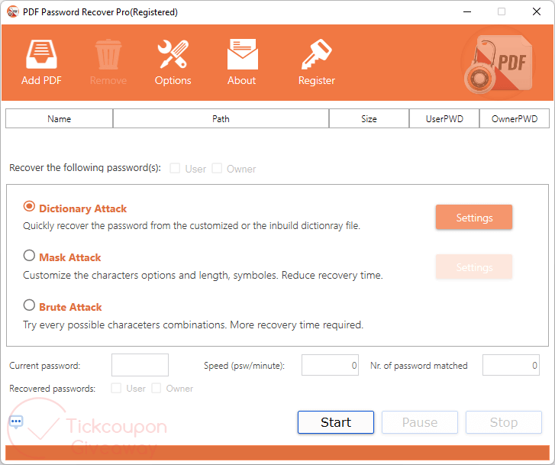Click the Register key icon
The image size is (555, 465).
point(317,54)
